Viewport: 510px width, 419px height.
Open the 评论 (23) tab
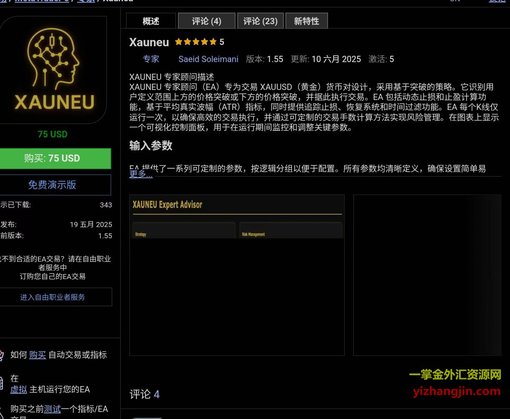(x=261, y=21)
